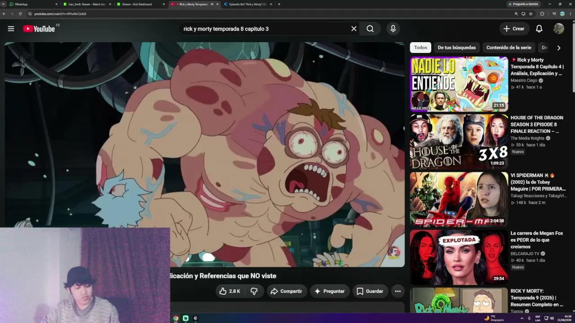Open the notifications bell
The height and width of the screenshot is (323, 575).
click(x=539, y=29)
